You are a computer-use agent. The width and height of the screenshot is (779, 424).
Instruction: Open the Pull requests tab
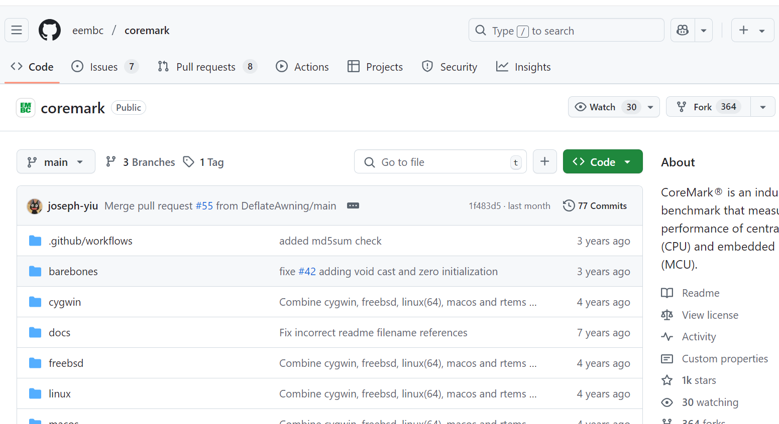207,67
